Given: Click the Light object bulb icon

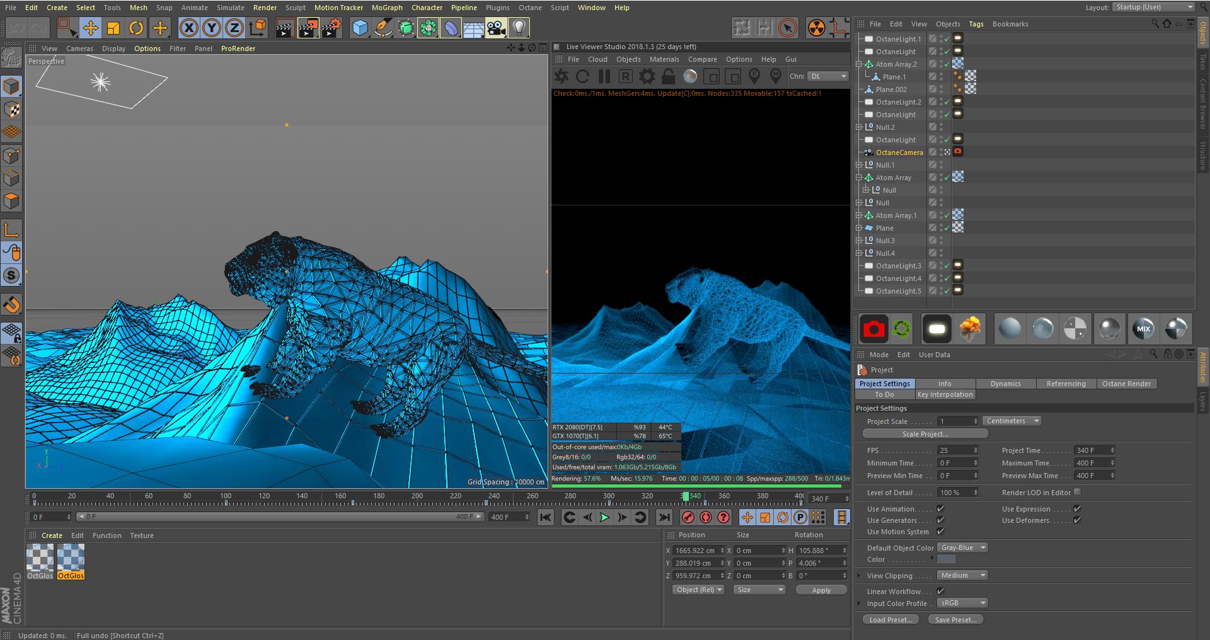Looking at the screenshot, I should pos(519,28).
